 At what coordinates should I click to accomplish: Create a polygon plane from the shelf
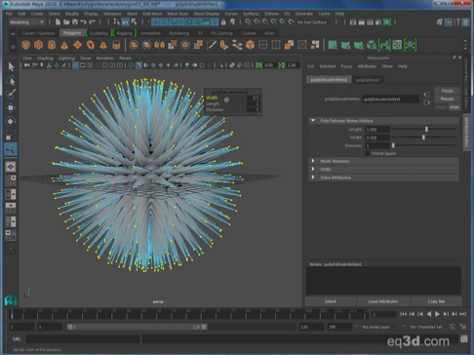point(77,45)
